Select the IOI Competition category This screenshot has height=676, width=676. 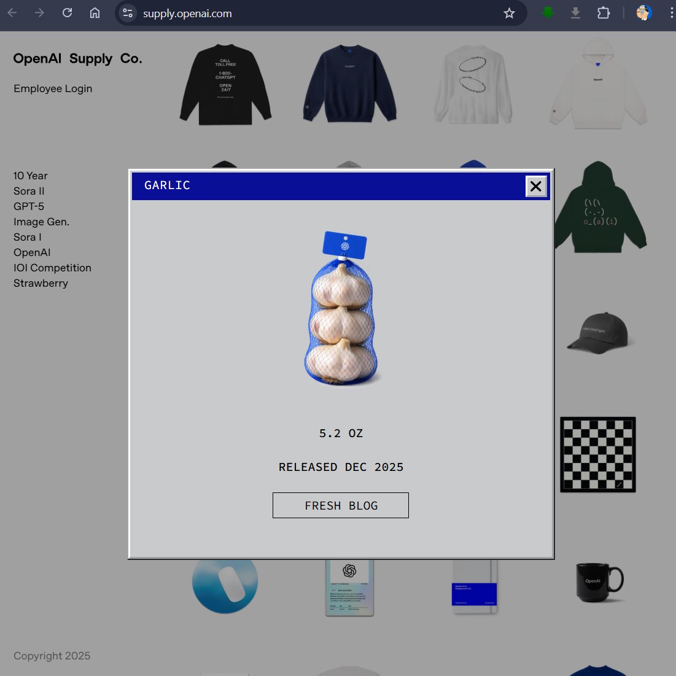click(x=53, y=268)
